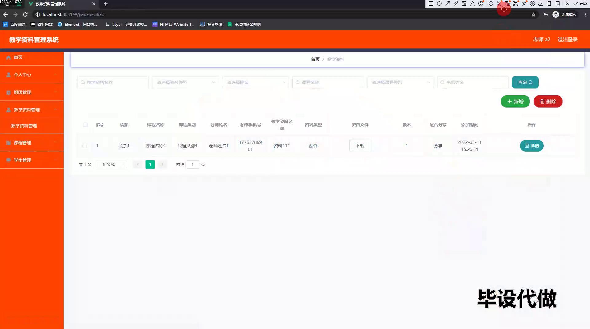Open the 请选择资料类型 dropdown
Viewport: 590px width, 329px height.
click(x=185, y=83)
